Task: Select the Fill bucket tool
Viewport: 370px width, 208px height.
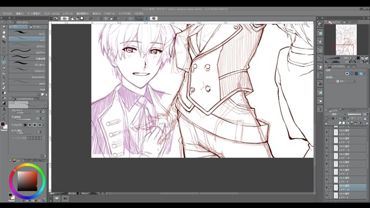Action: click(x=4, y=92)
